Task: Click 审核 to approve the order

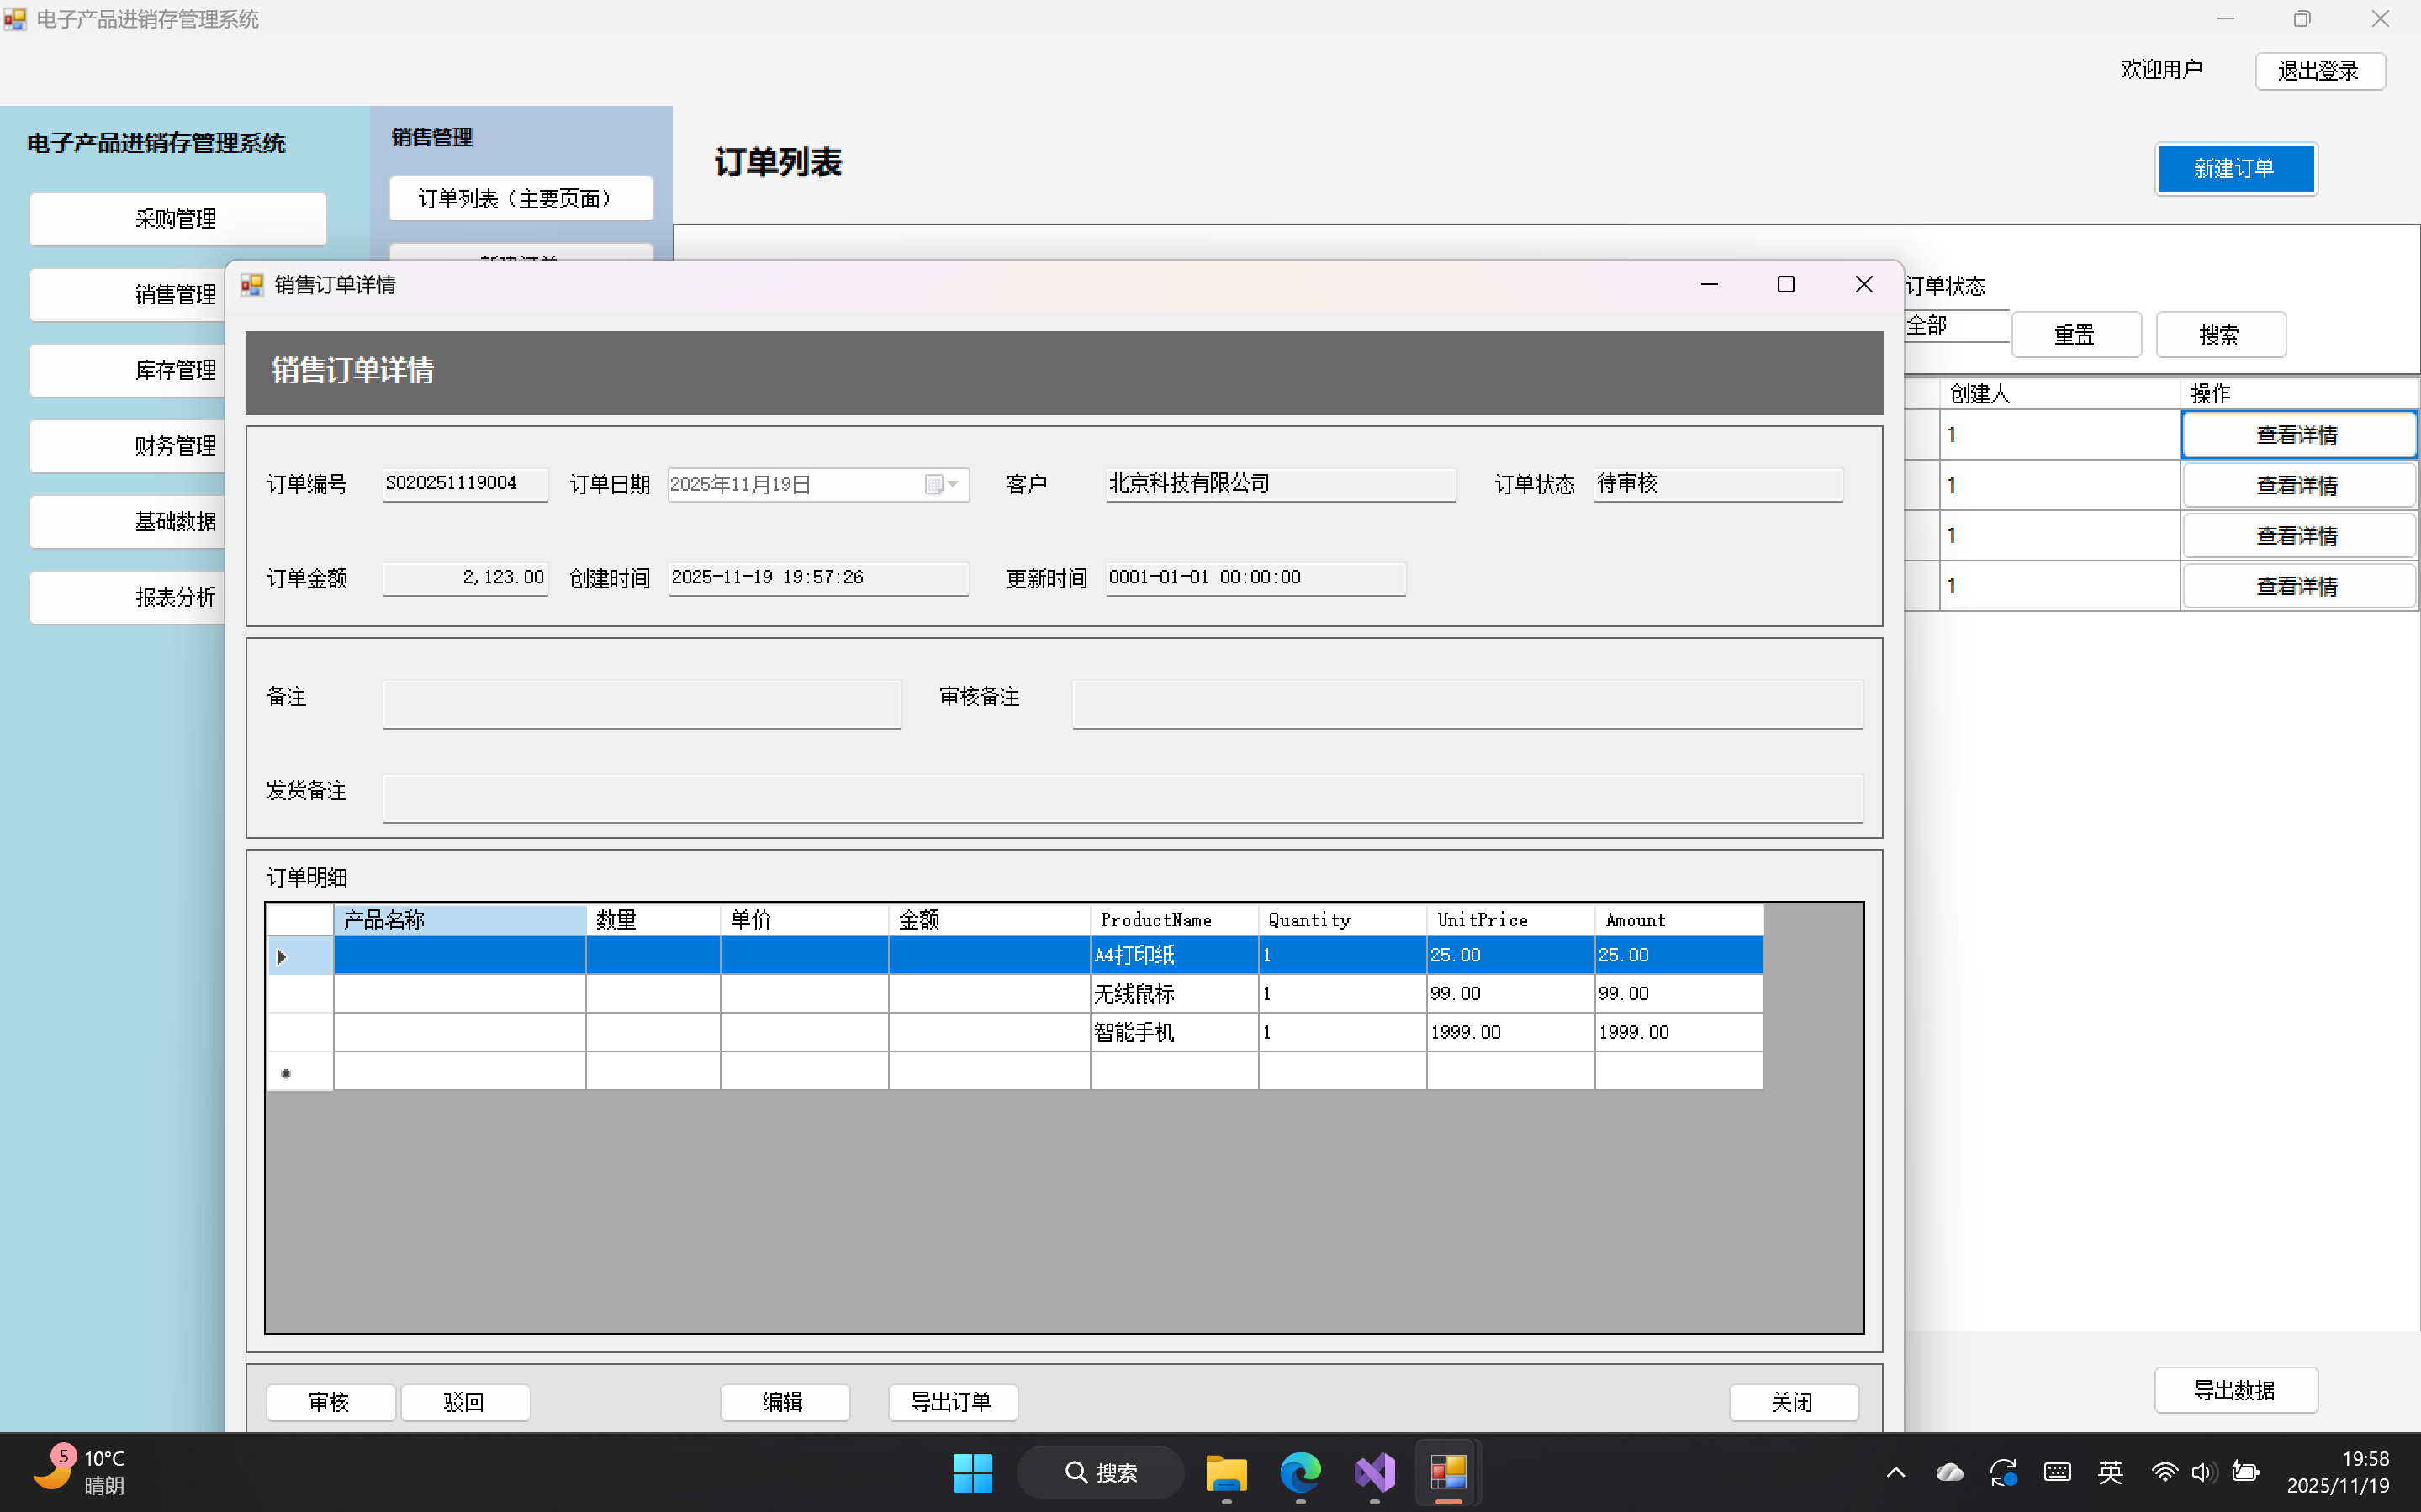Action: (330, 1402)
